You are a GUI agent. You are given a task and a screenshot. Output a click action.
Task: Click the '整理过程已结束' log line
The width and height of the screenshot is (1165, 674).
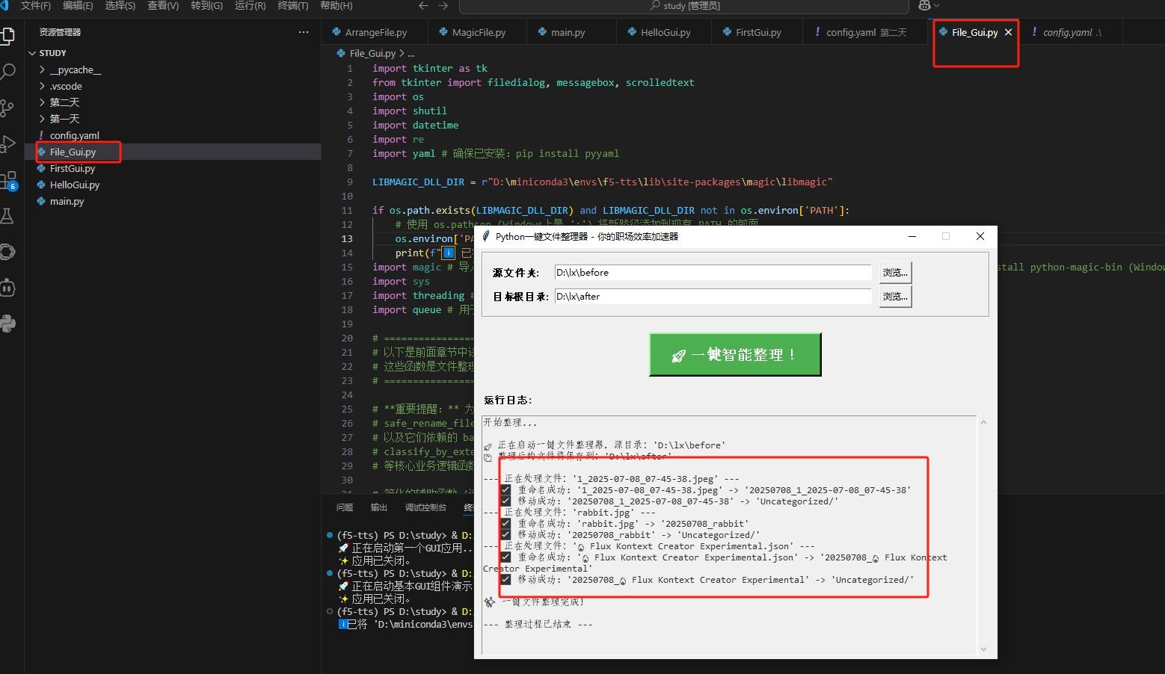(x=538, y=624)
